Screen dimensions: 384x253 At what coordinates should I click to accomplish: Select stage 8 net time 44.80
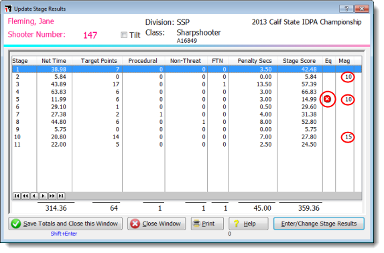(x=58, y=122)
